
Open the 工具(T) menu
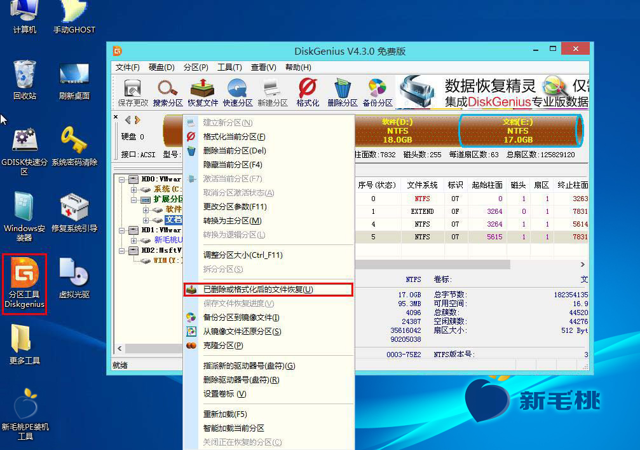[229, 67]
